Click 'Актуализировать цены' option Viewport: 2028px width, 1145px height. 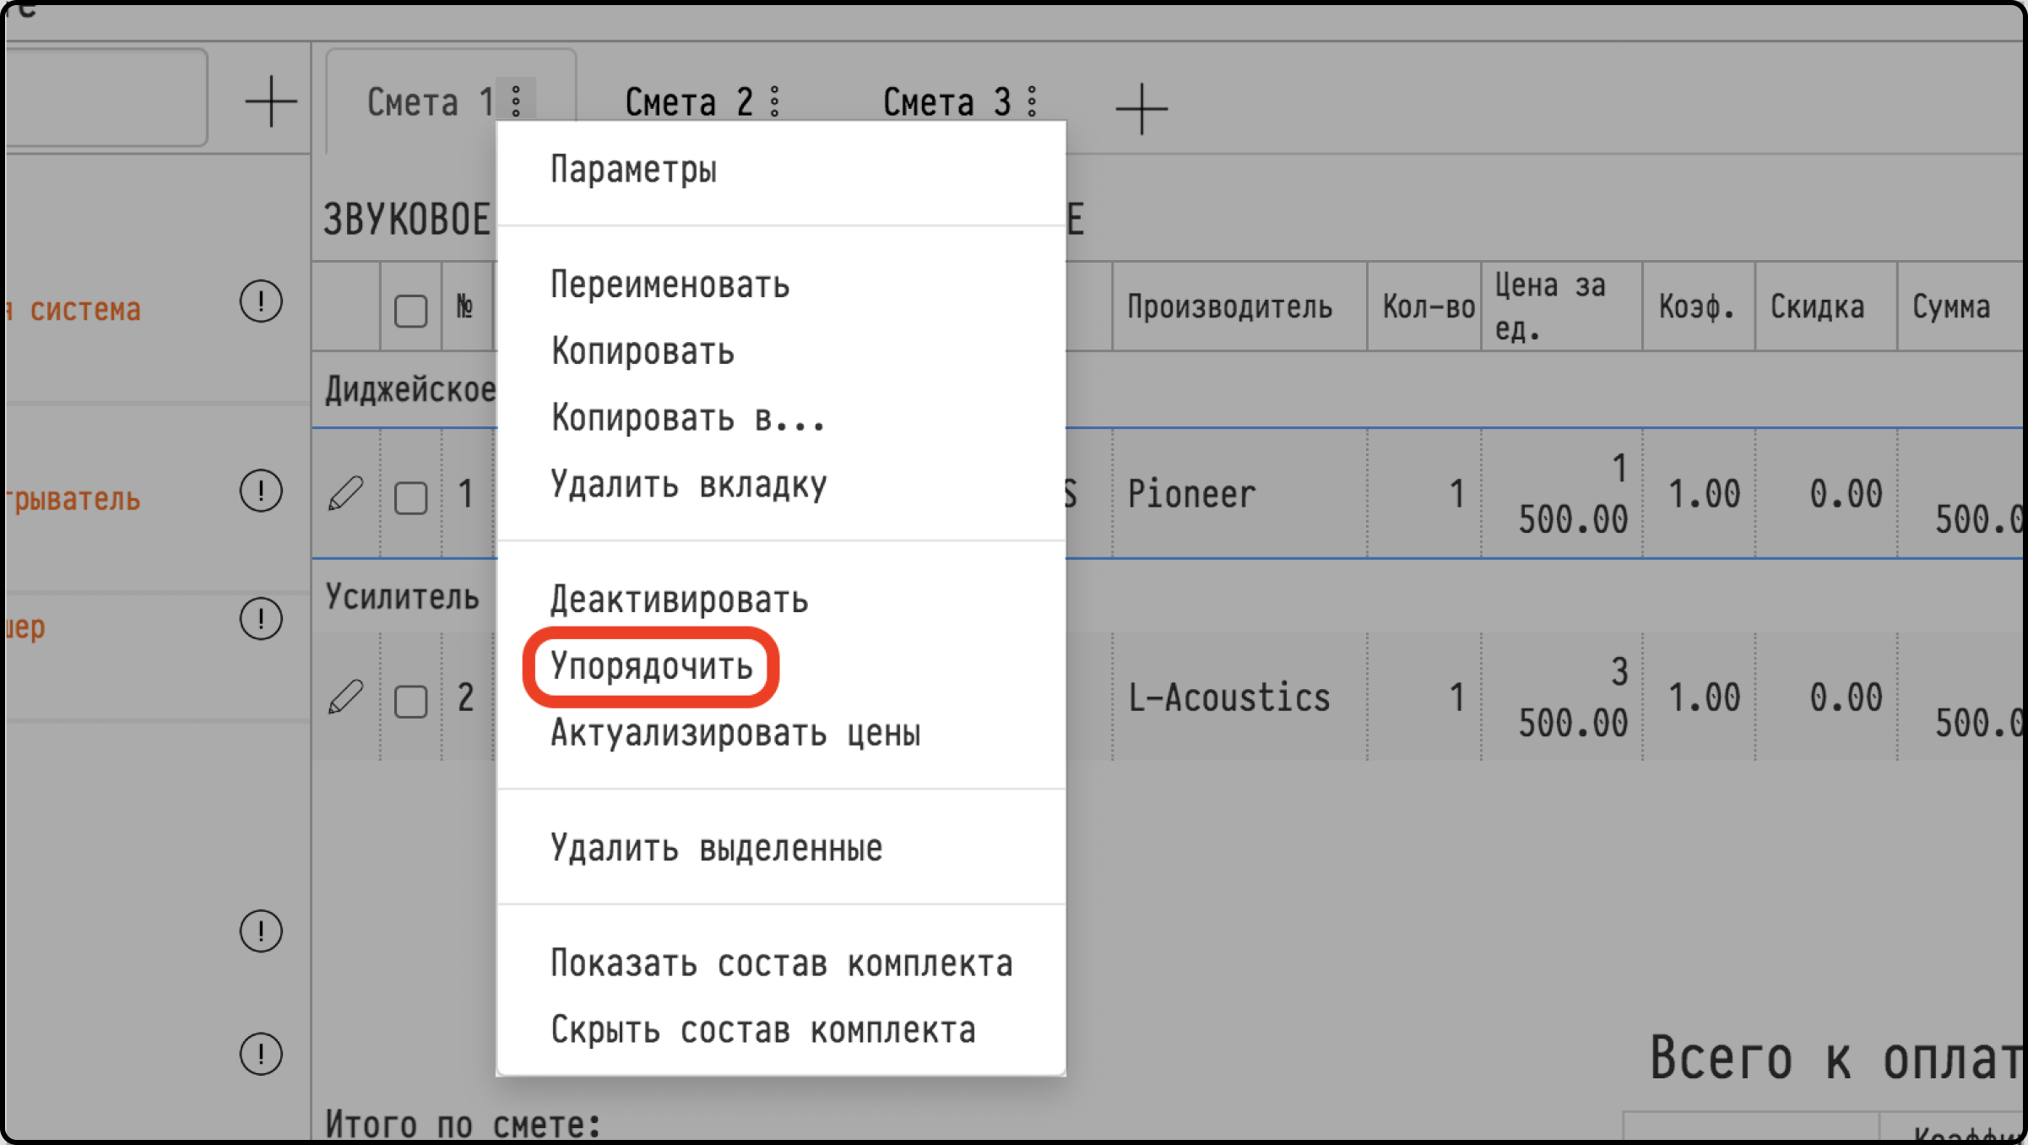[735, 733]
